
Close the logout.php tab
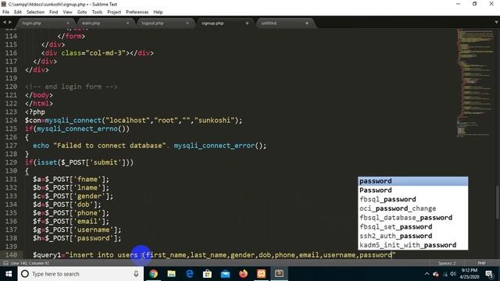coord(187,23)
